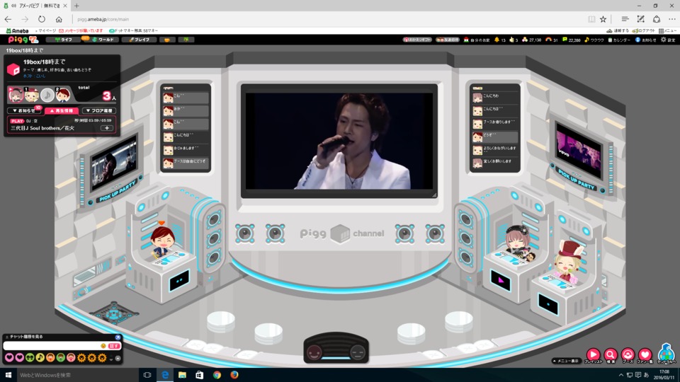The height and width of the screenshot is (382, 680).
Task: Open the Ameba メニュー grid
Action: pos(667,30)
